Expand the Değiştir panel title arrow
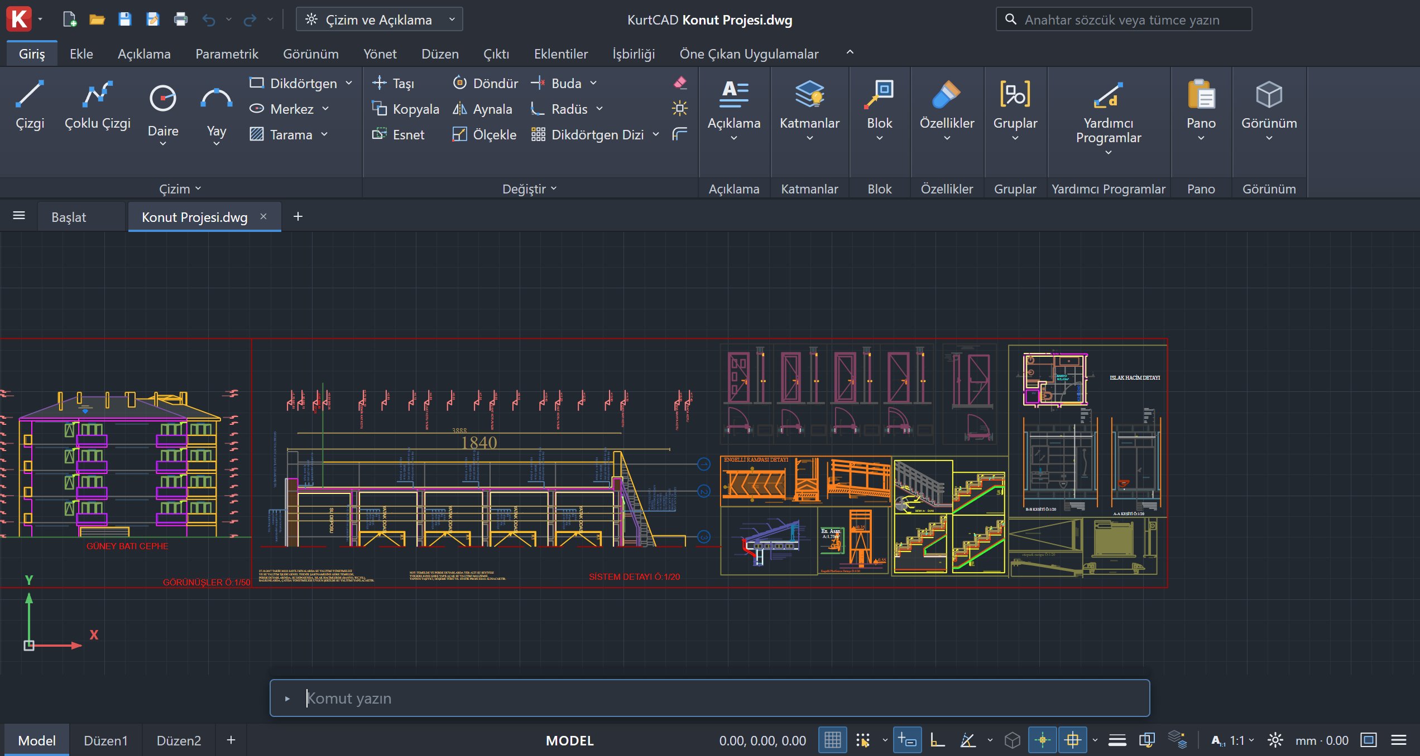 [x=554, y=188]
